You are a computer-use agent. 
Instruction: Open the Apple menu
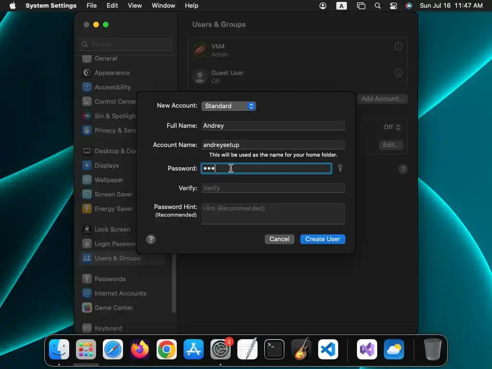pyautogui.click(x=12, y=6)
